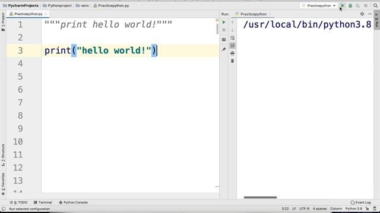Click the "hello world!" string on line 3
This screenshot has width=380, height=213.
point(114,50)
